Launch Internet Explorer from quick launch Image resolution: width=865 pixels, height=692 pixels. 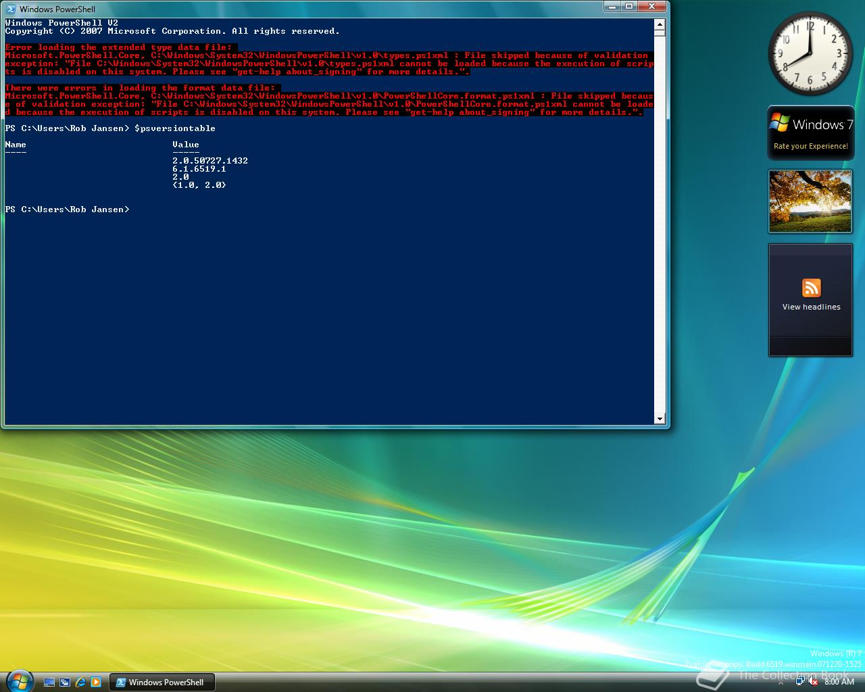[80, 683]
